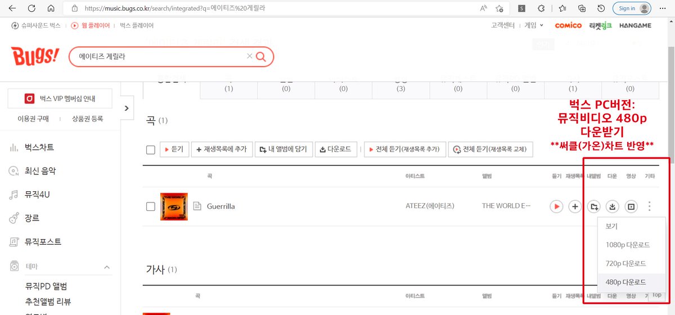View lyrics icon next to Guerrilla
The width and height of the screenshot is (675, 315).
click(x=197, y=206)
